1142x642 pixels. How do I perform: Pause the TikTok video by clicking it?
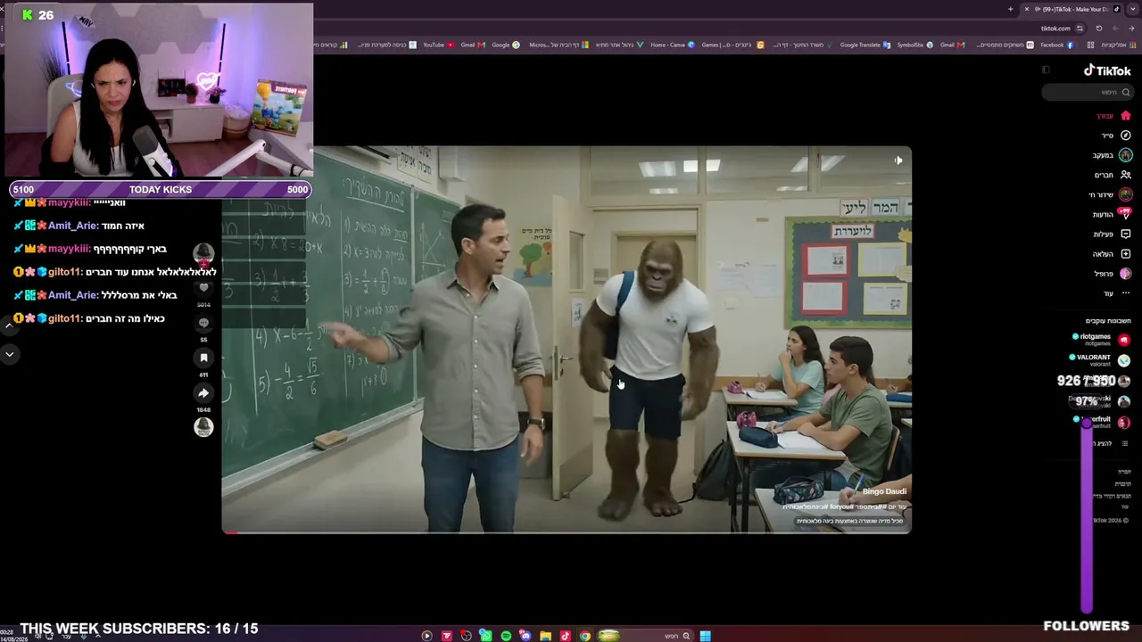coord(567,339)
